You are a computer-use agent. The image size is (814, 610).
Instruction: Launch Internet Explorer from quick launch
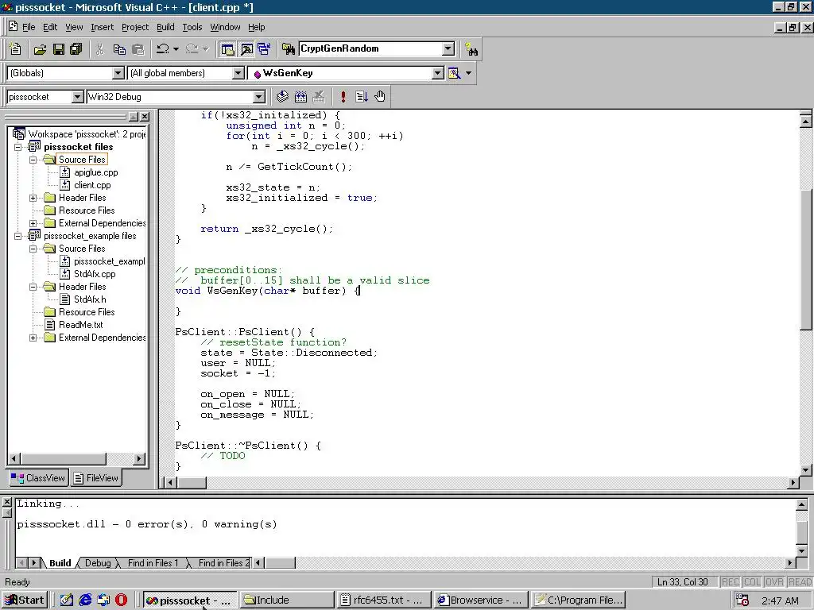(x=85, y=600)
